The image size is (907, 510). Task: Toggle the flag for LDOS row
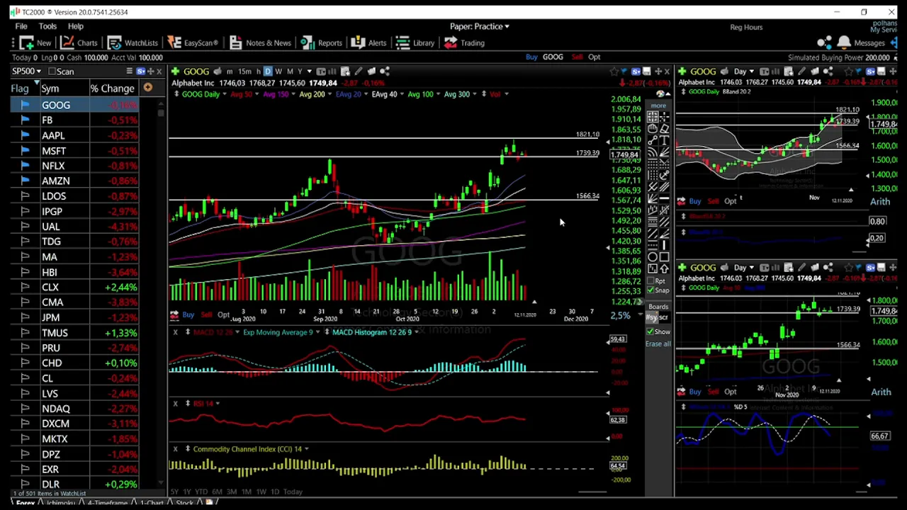tap(25, 196)
